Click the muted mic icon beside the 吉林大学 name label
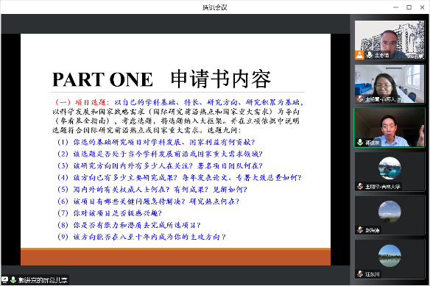Viewport: 430px width, 286px height. tap(360, 186)
